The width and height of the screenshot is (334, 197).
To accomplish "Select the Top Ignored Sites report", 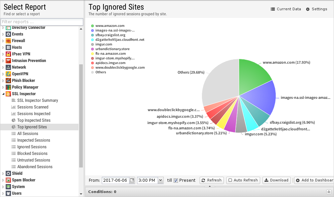I will point(39,127).
